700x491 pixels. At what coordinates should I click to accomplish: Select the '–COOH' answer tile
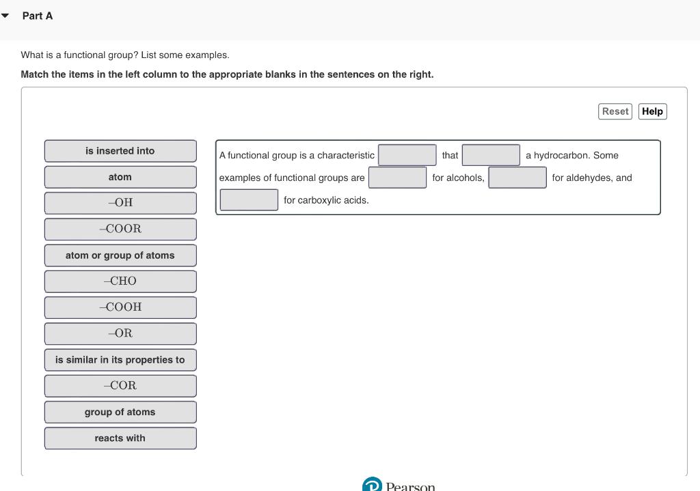click(x=120, y=307)
